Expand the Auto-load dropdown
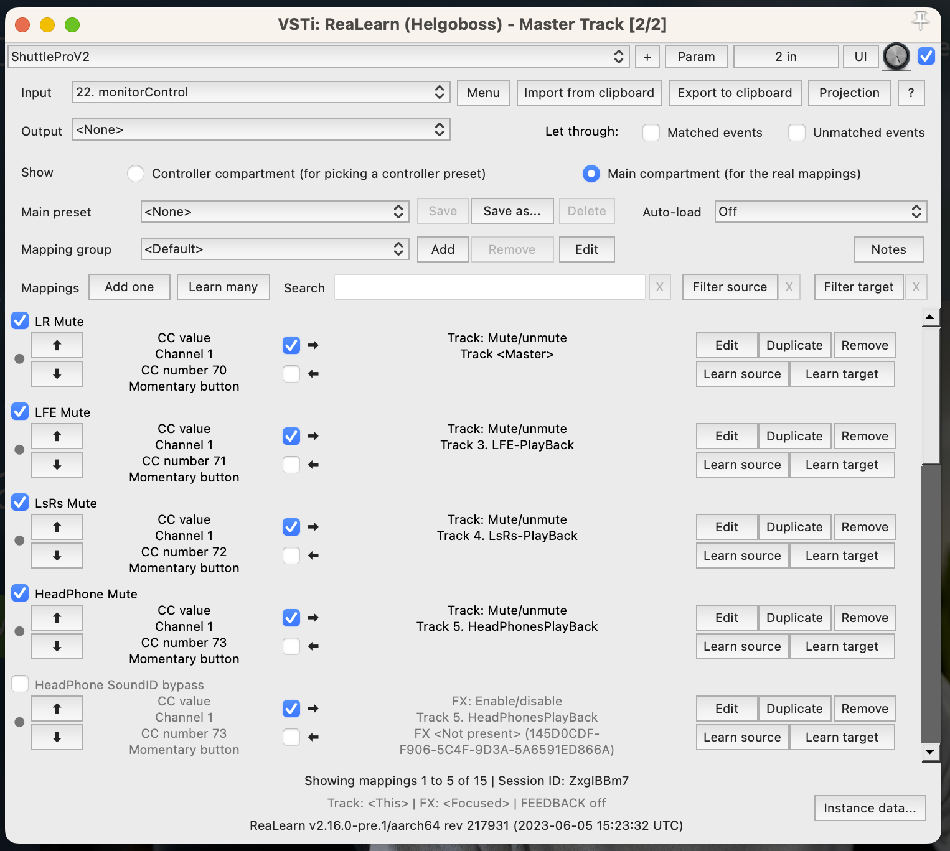The image size is (950, 851). pos(820,212)
